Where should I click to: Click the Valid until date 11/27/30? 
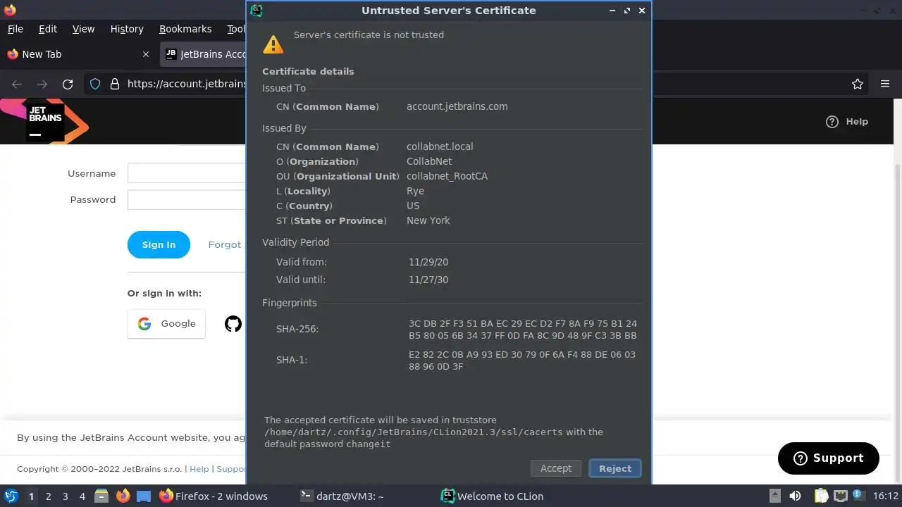coord(428,280)
